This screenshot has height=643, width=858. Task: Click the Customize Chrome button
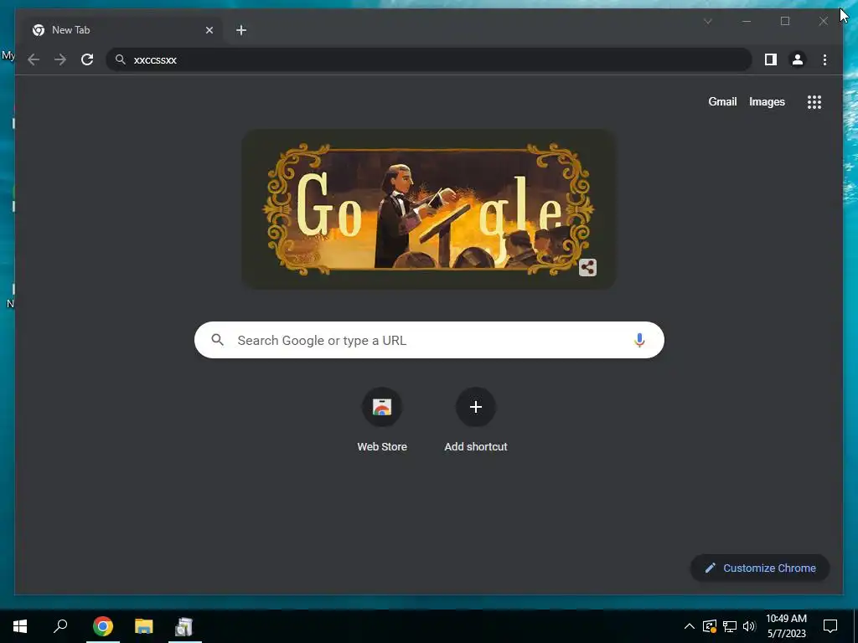click(760, 568)
